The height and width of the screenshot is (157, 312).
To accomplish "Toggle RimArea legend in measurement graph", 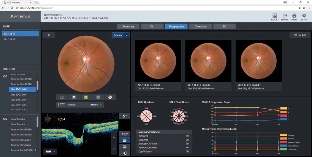I will point(287,135).
